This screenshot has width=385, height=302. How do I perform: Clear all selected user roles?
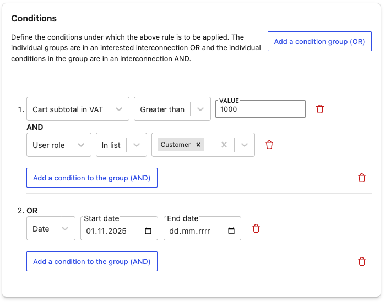224,145
